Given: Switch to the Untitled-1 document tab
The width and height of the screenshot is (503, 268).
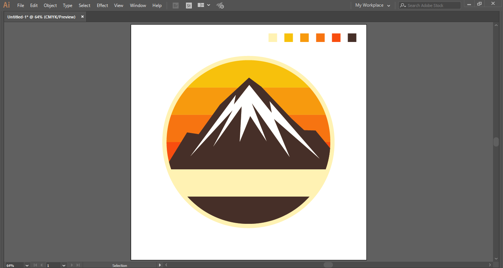Looking at the screenshot, I should pos(41,17).
